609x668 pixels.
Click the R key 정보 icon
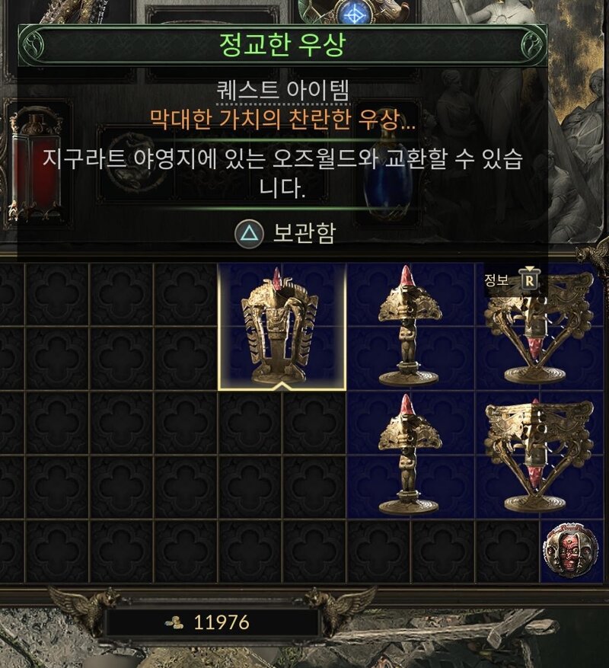529,280
